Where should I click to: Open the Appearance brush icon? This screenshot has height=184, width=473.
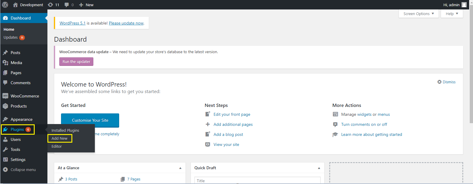click(5, 119)
